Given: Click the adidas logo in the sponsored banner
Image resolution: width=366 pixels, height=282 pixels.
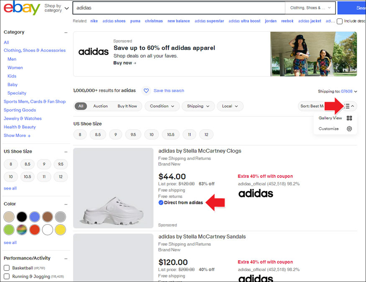Looking at the screenshot, I should click(93, 51).
